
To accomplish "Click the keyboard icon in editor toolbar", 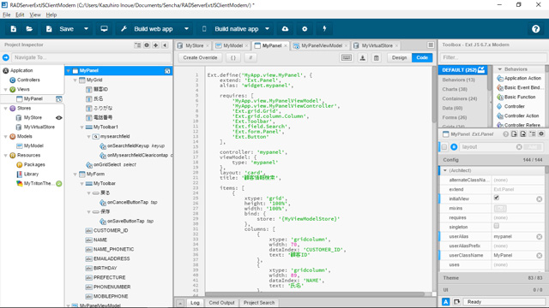I will coord(347,57).
